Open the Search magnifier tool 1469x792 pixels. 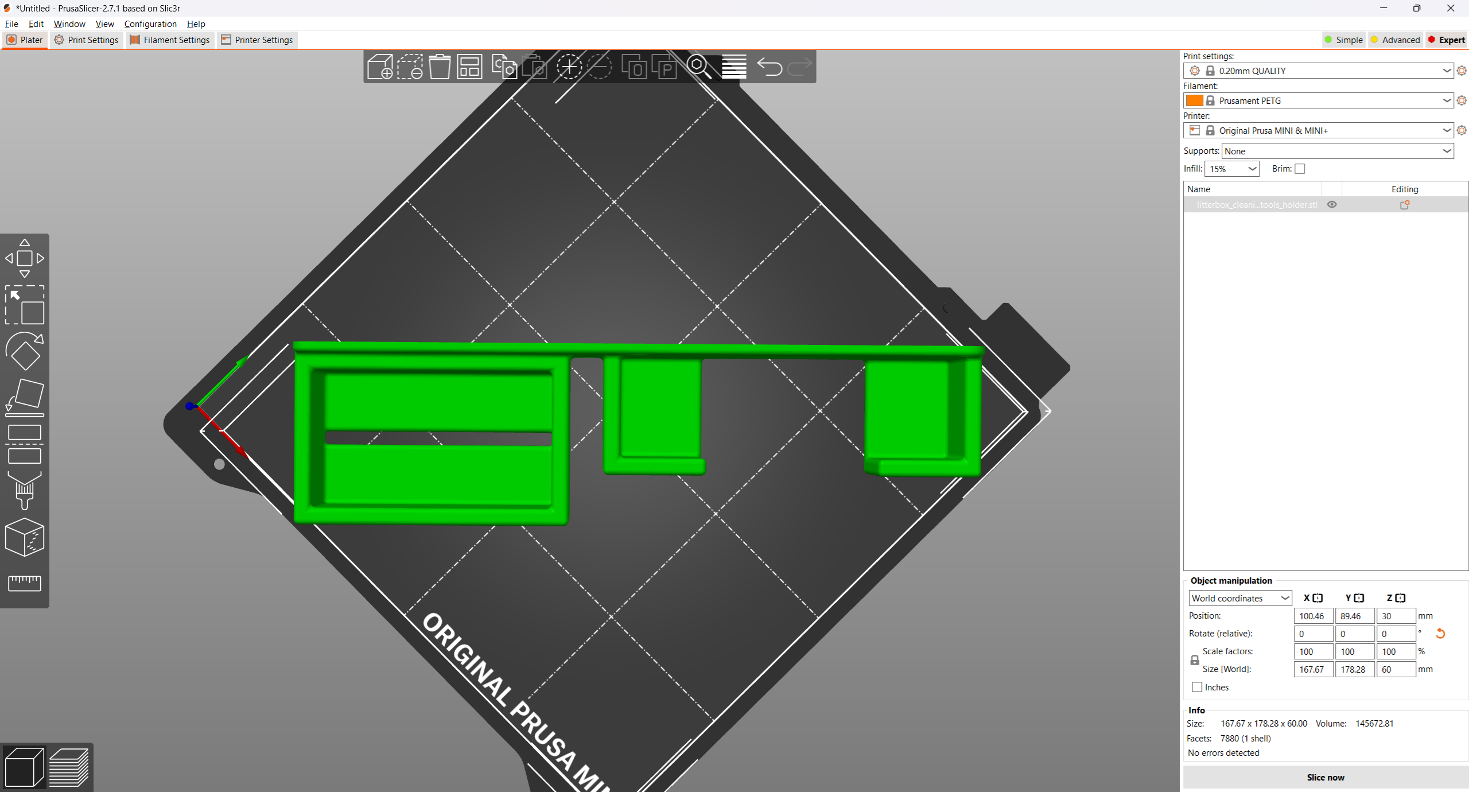point(699,67)
